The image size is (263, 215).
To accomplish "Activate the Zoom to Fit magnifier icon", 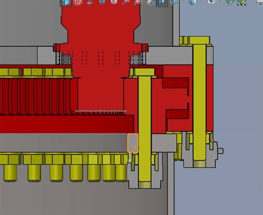I will (126, 3).
